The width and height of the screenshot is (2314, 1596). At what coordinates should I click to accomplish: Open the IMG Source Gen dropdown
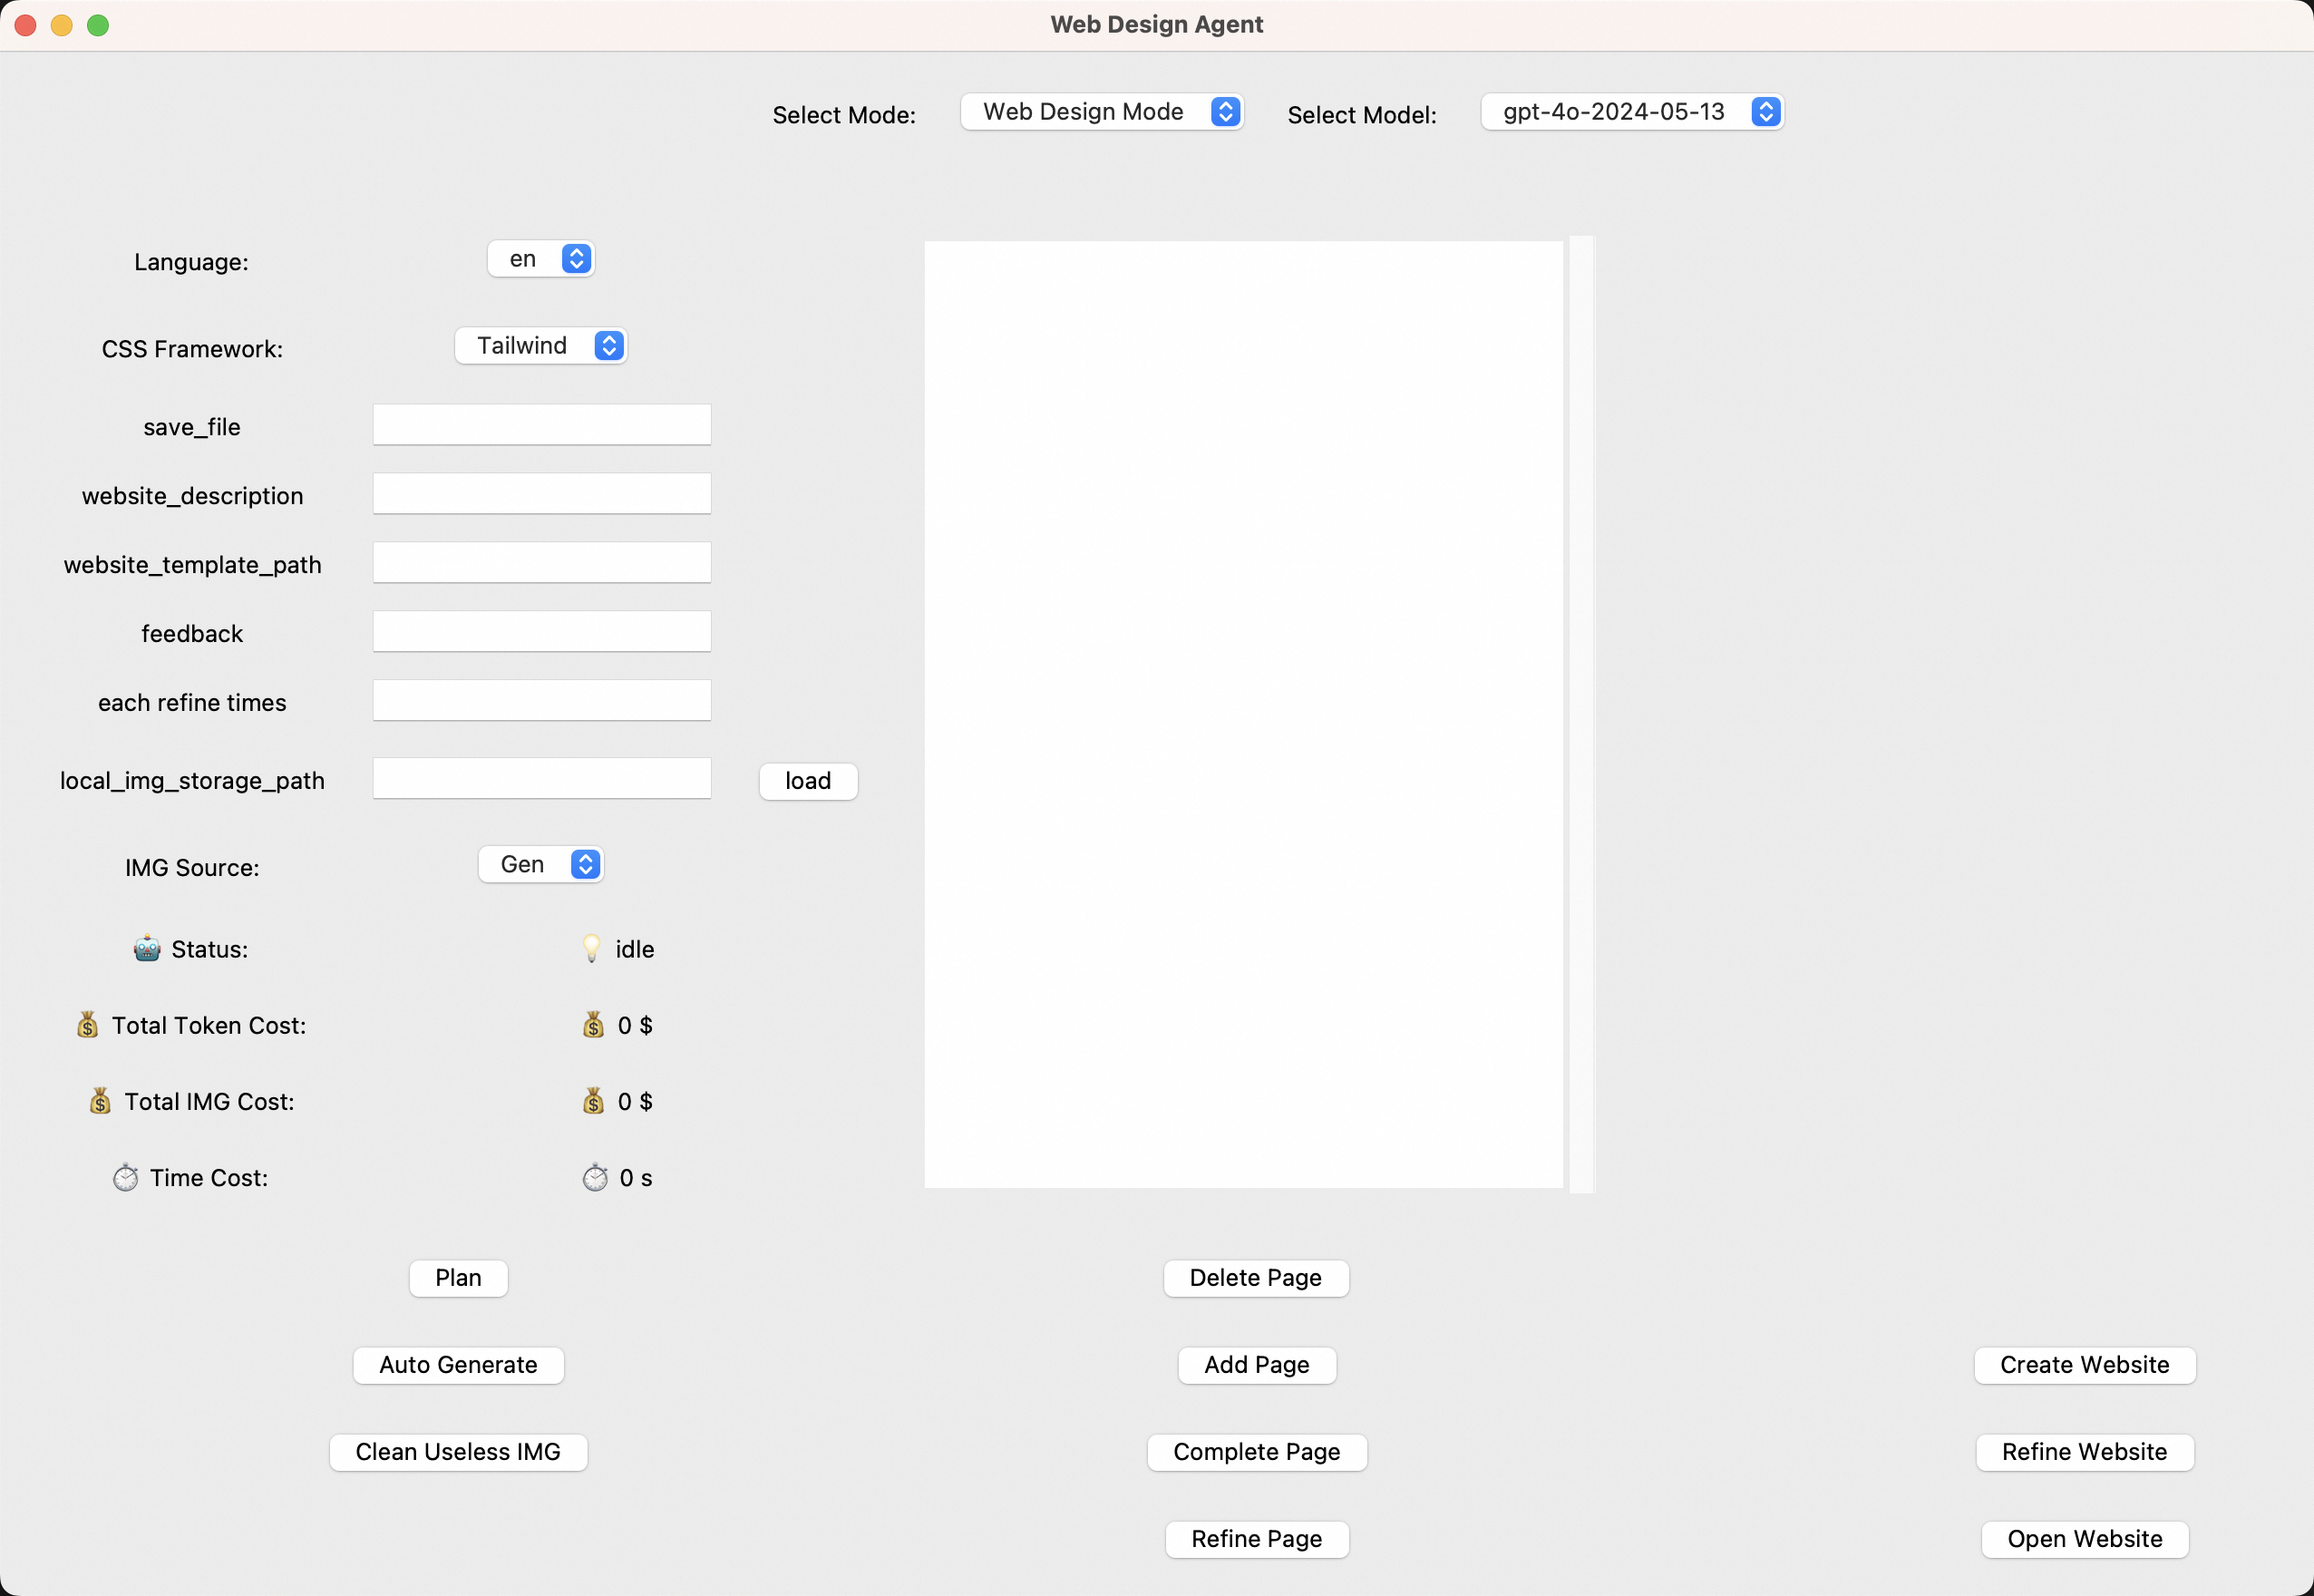[x=541, y=864]
